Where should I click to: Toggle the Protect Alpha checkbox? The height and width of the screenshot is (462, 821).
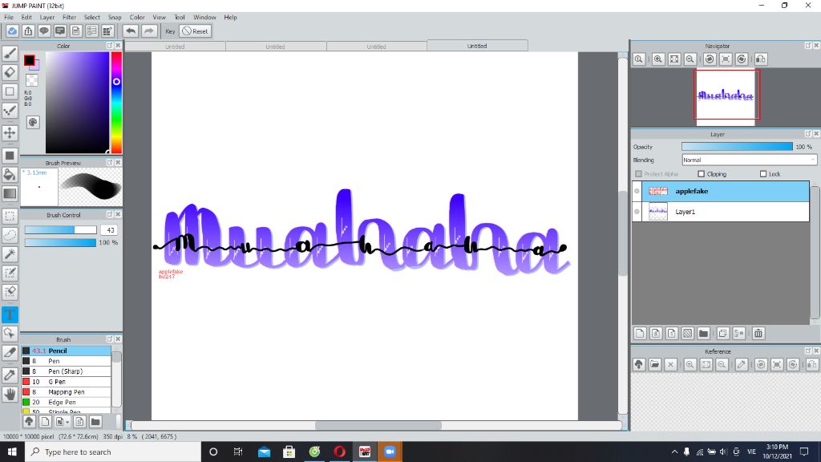click(x=638, y=174)
